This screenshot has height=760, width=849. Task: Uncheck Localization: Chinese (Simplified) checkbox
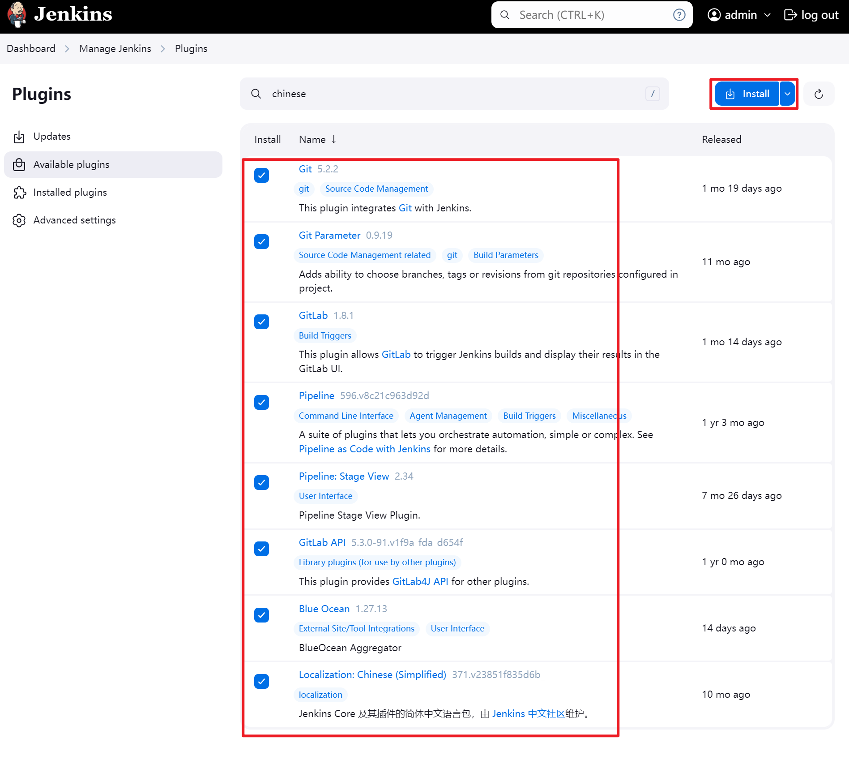coord(261,681)
